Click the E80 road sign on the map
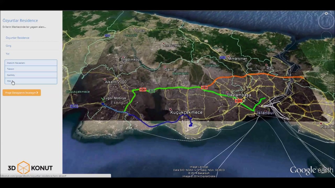The width and height of the screenshot is (335, 188). (x=152, y=91)
